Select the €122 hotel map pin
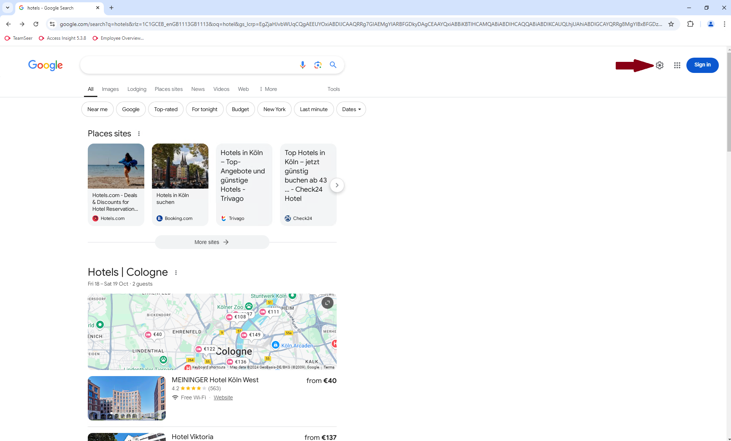 coord(206,349)
